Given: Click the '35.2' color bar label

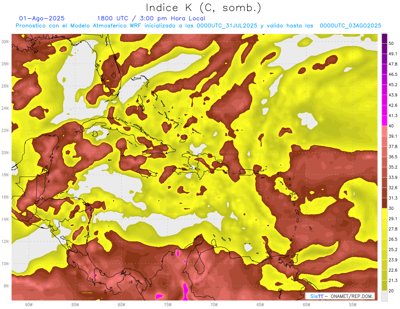Looking at the screenshot, I should 393,167.
